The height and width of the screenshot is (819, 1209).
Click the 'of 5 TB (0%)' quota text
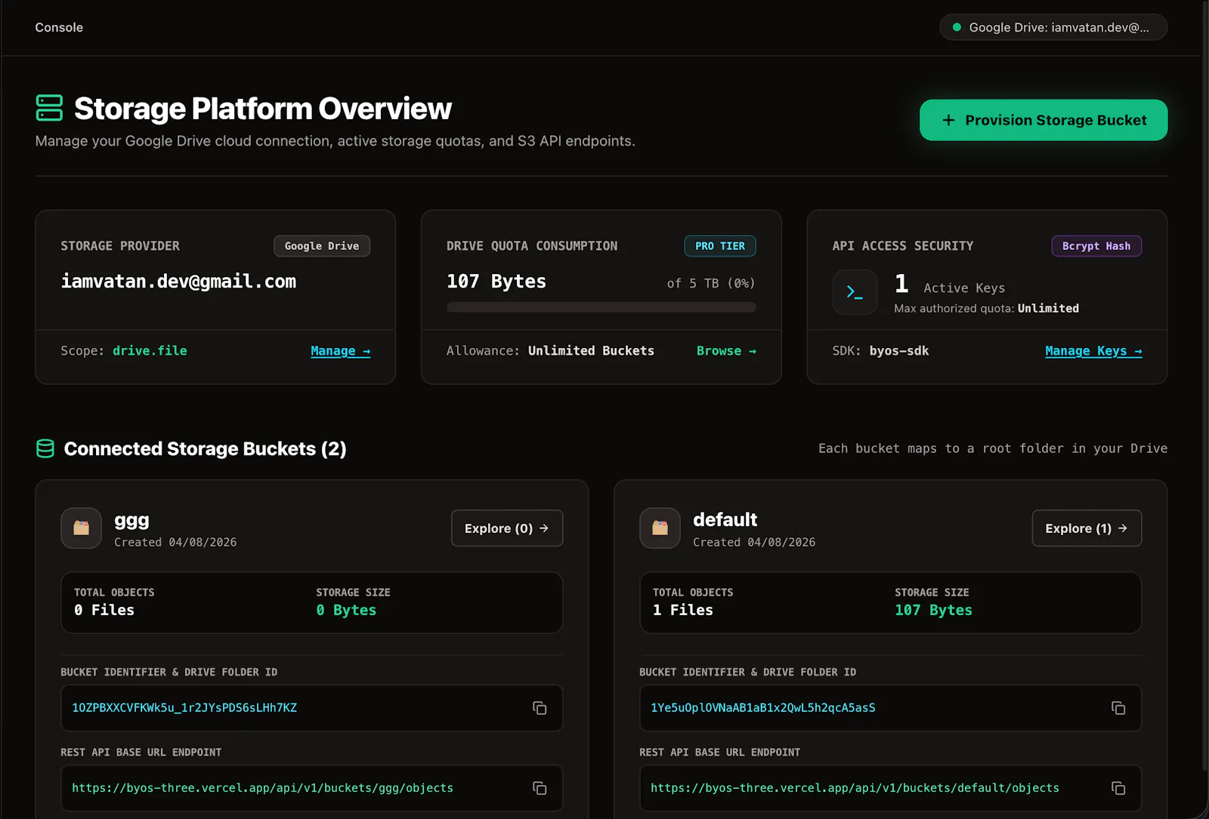pyautogui.click(x=711, y=283)
